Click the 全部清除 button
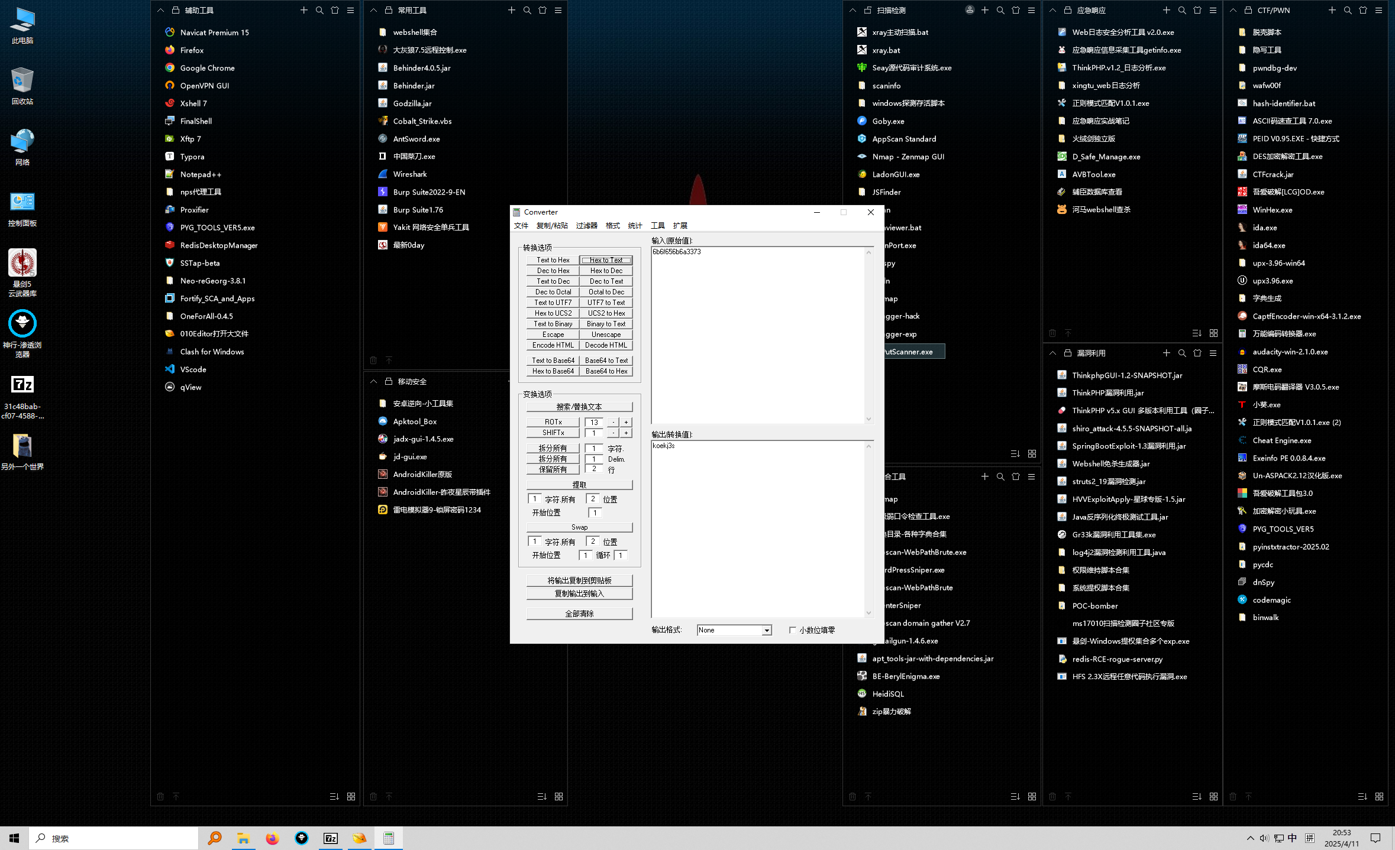The image size is (1395, 850). click(x=579, y=614)
